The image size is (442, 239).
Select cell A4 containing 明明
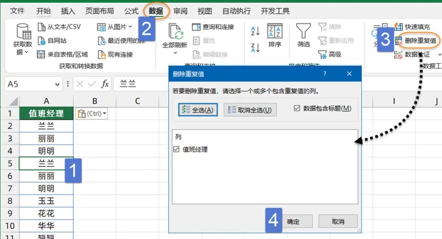(46, 151)
